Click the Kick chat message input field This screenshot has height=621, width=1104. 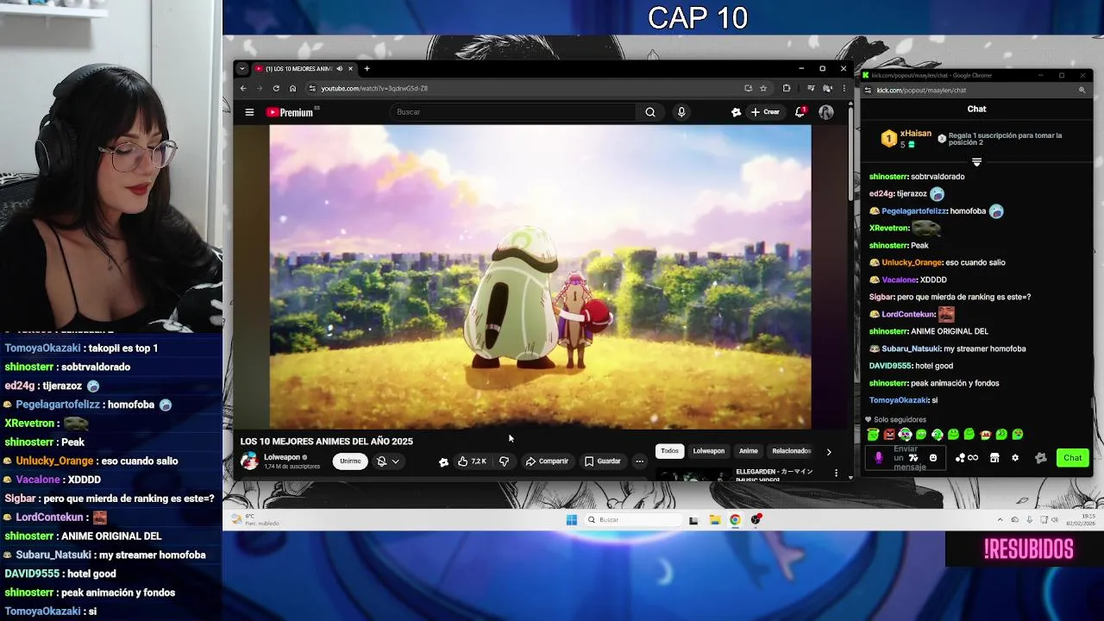[906, 458]
